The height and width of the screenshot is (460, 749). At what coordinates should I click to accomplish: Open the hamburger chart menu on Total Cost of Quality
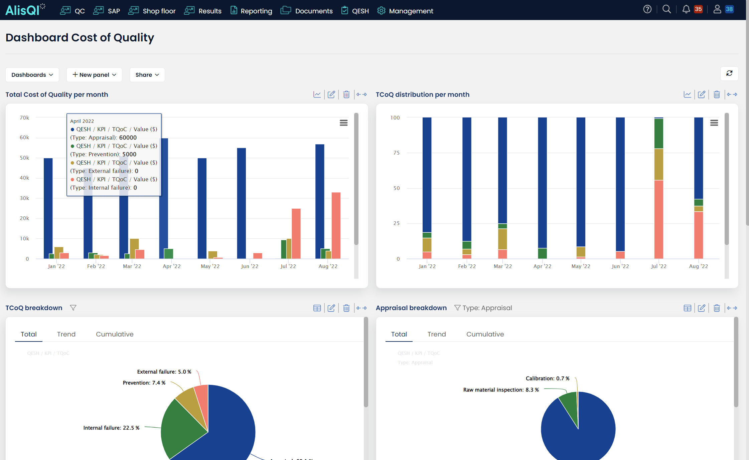click(344, 123)
